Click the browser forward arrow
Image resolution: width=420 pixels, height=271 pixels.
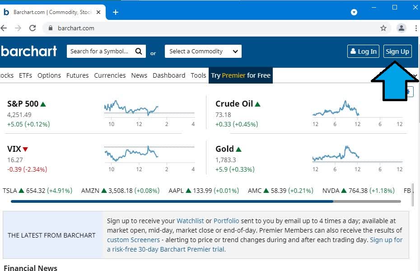tap(18, 28)
